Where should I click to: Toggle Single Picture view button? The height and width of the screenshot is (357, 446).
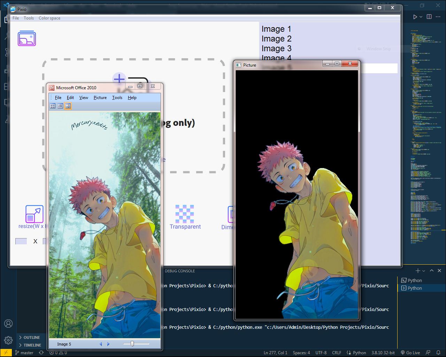point(68,106)
